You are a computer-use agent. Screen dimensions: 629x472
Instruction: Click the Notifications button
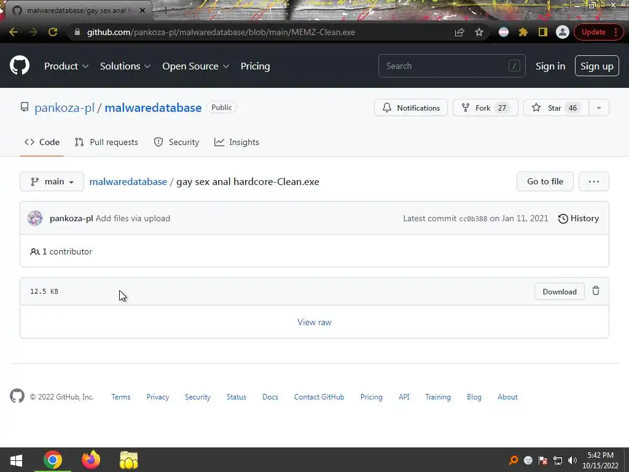pos(411,108)
